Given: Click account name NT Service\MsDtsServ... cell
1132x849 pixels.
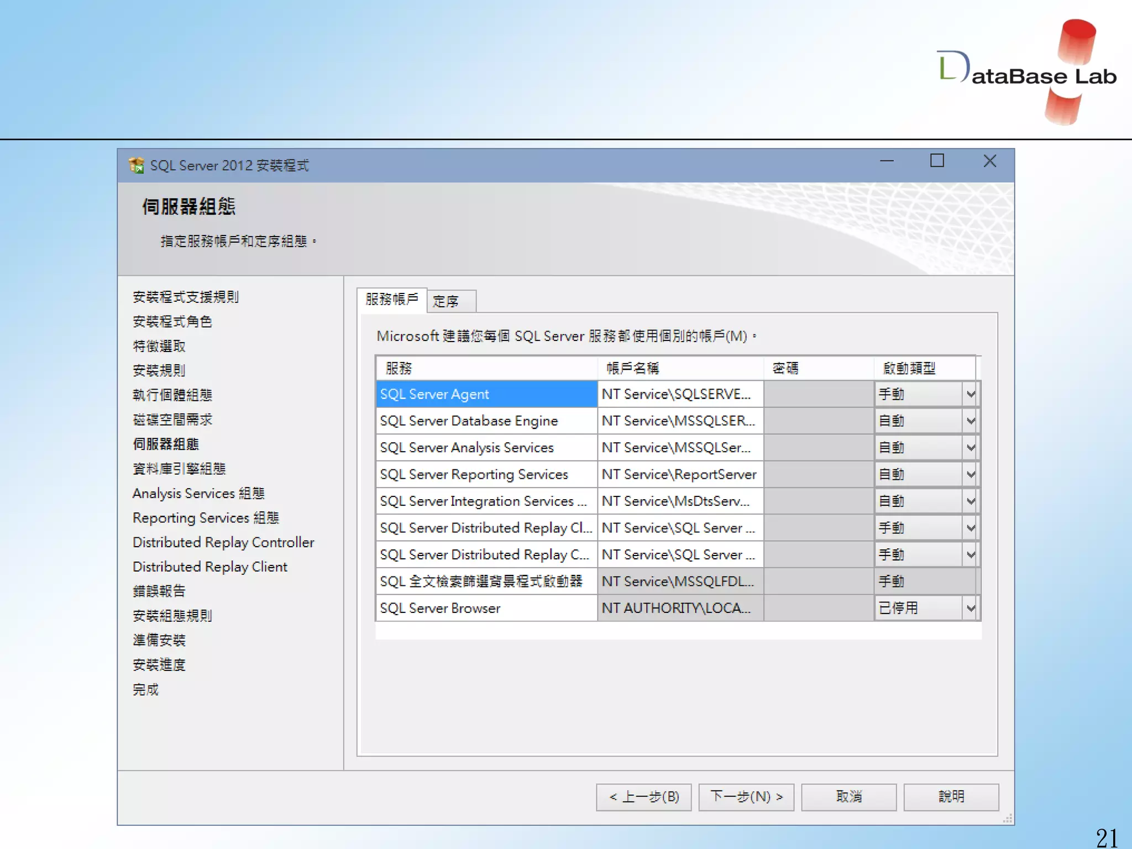Looking at the screenshot, I should click(x=680, y=501).
